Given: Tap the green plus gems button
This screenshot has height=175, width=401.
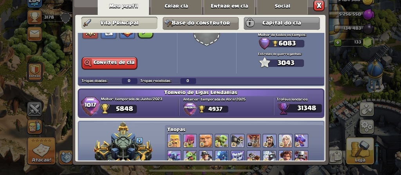Looking at the screenshot, I should pos(338,42).
